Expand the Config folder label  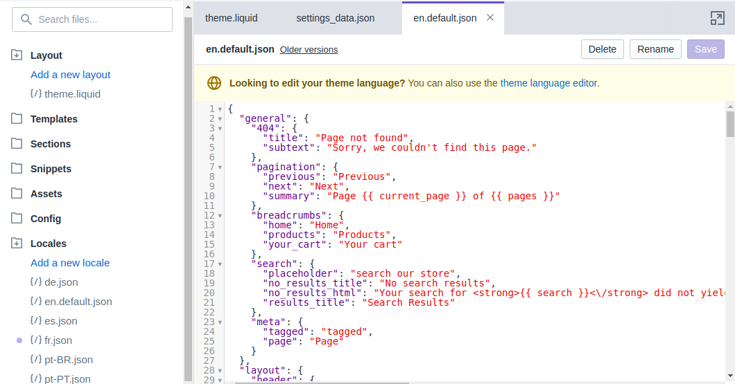pos(46,219)
